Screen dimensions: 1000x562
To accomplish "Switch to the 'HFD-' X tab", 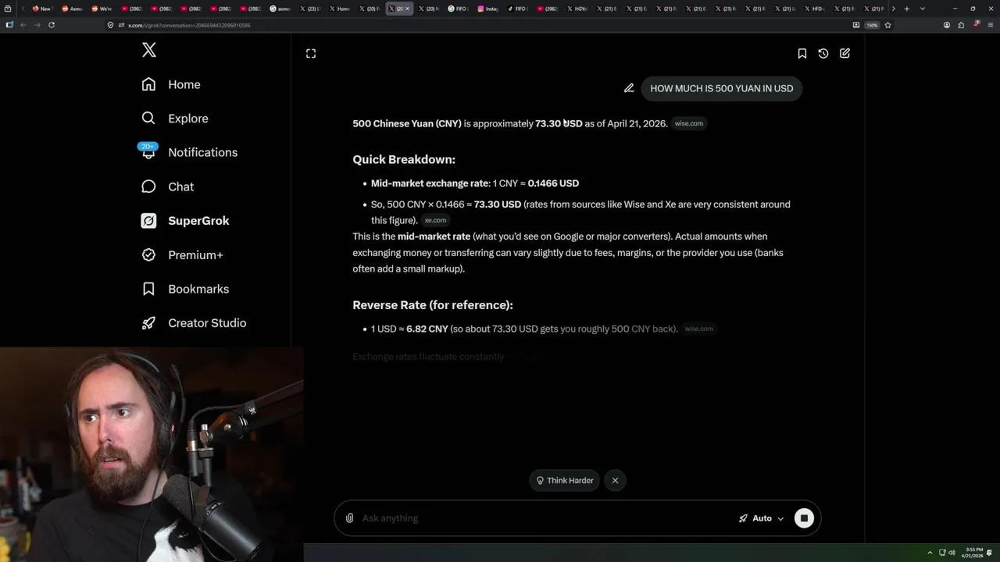I will pyautogui.click(x=814, y=9).
